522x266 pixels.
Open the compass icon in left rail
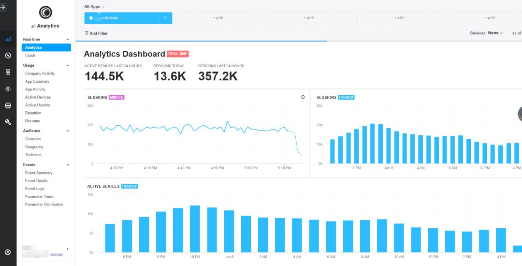[8, 56]
